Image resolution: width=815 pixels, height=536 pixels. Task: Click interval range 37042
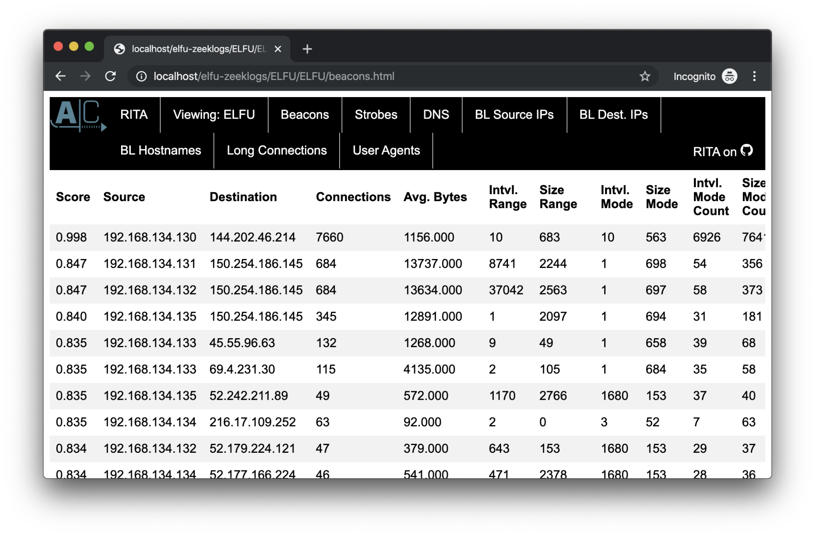[506, 290]
